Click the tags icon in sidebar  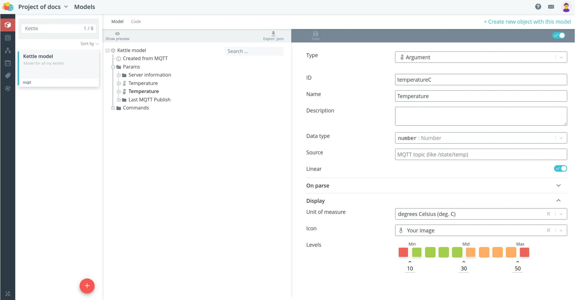click(x=8, y=75)
